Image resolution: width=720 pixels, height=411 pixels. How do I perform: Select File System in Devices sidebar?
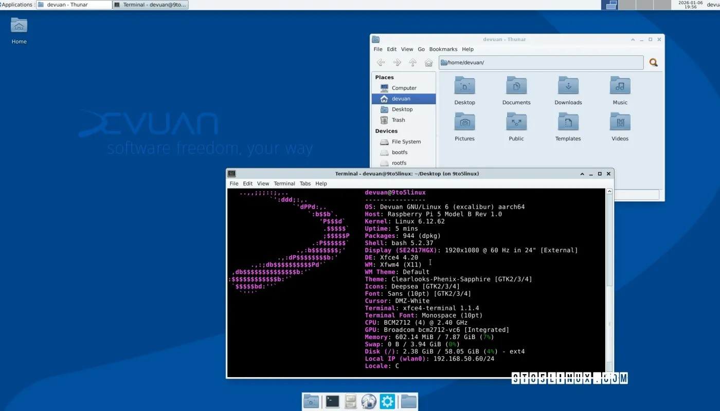coord(406,142)
